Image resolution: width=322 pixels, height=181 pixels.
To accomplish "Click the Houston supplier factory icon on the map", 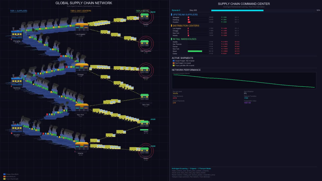I will 17,128.
